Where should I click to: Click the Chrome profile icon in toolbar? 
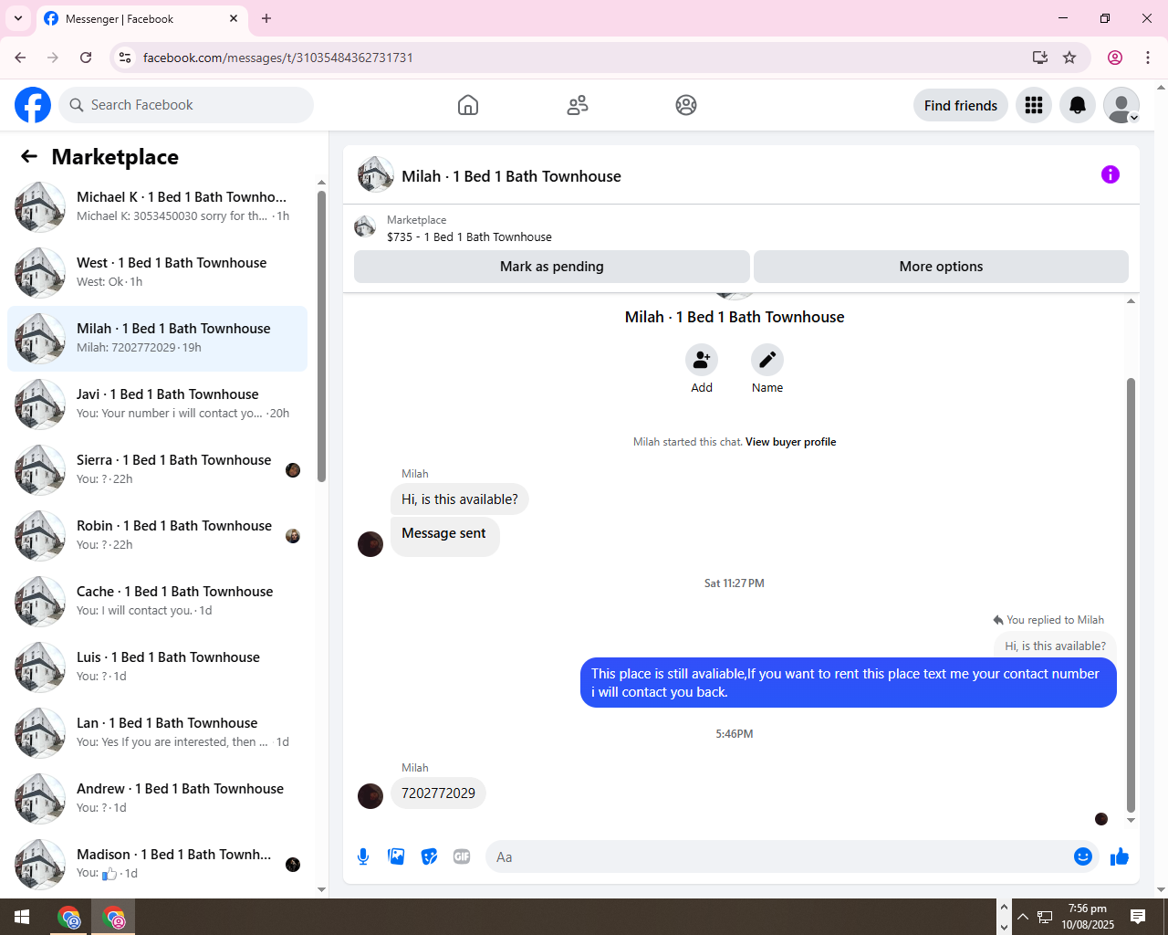1115,58
